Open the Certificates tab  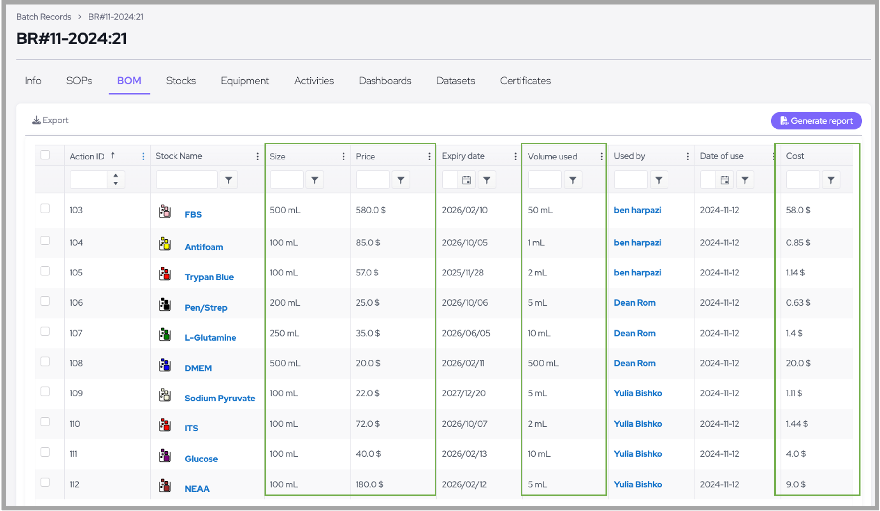(525, 81)
